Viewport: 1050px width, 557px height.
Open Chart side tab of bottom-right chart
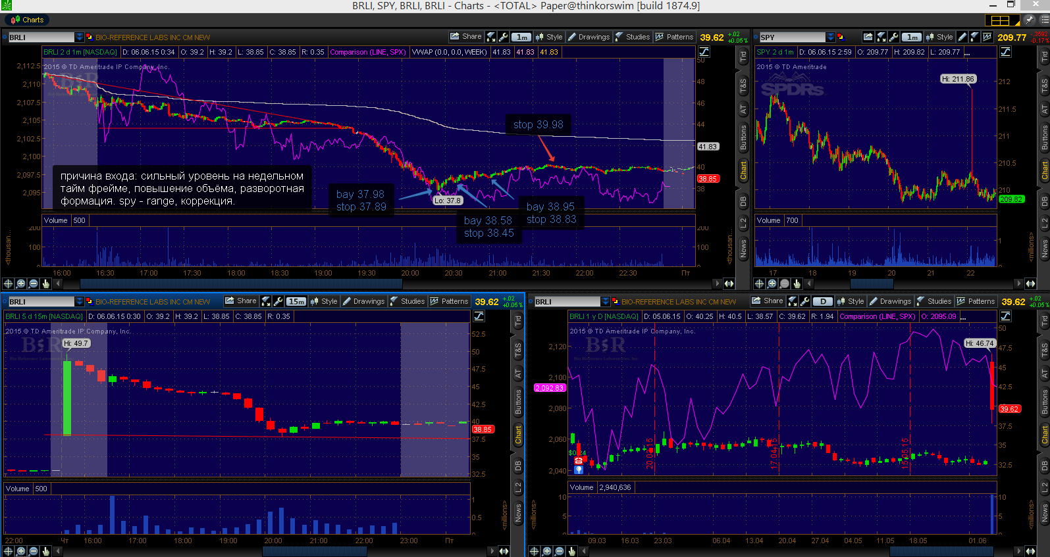[x=1045, y=435]
